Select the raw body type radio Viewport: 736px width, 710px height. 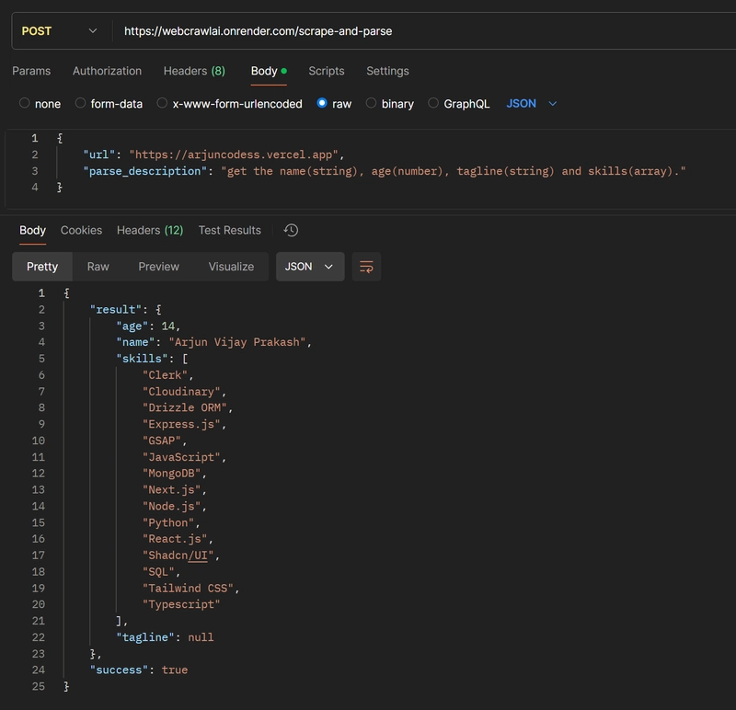(322, 103)
